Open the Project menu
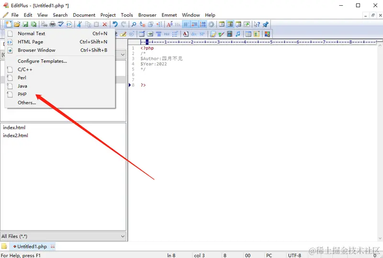Screen dimensions: 383x258 click(108, 15)
